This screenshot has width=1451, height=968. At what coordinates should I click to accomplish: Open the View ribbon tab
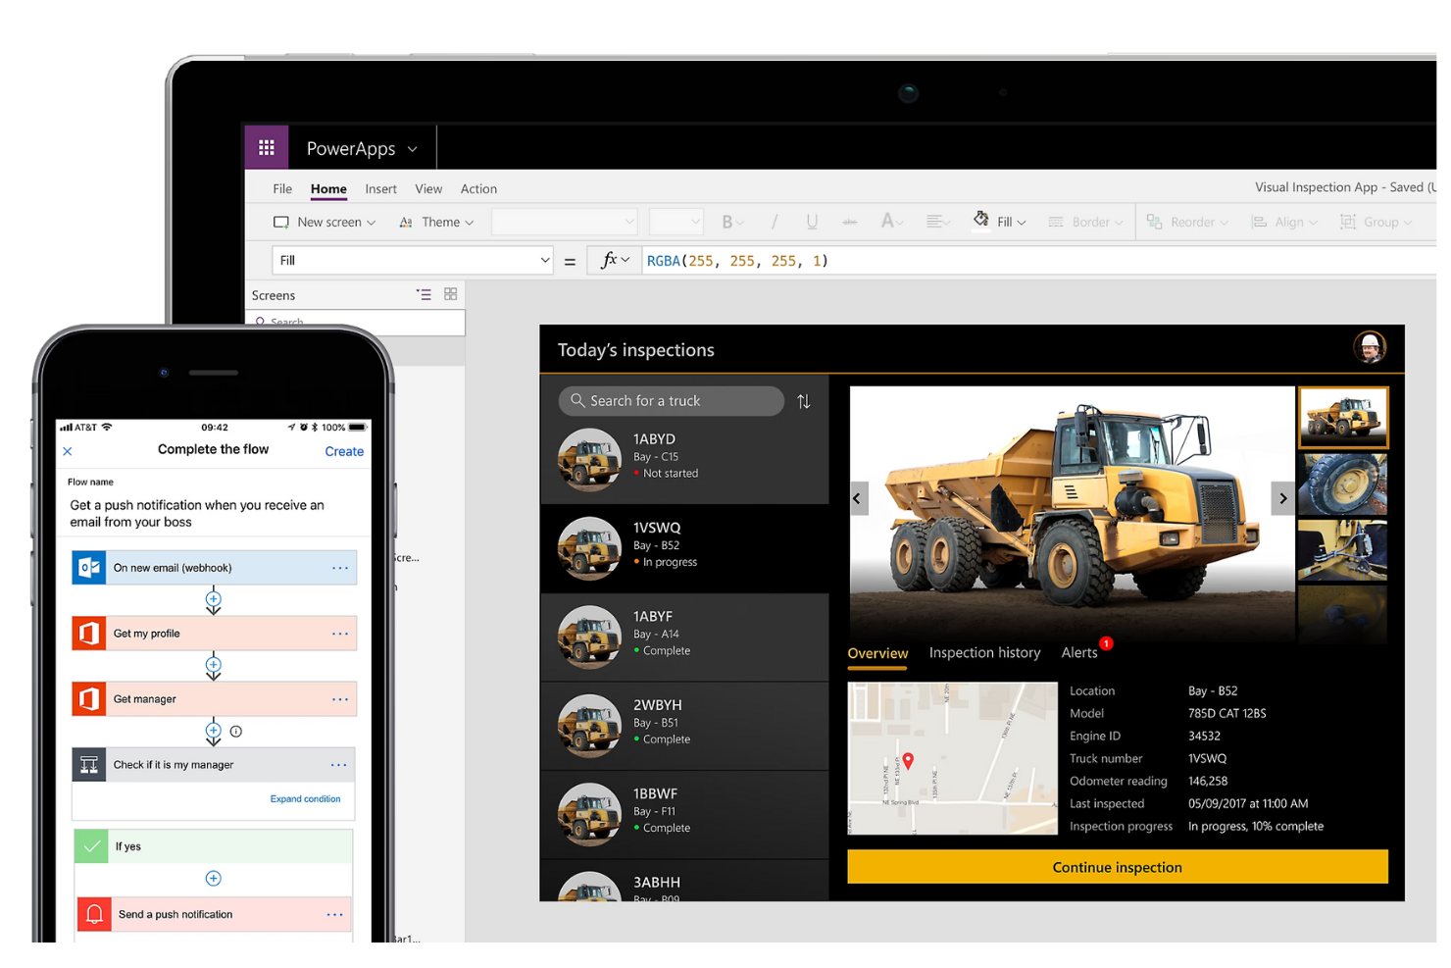(x=428, y=189)
